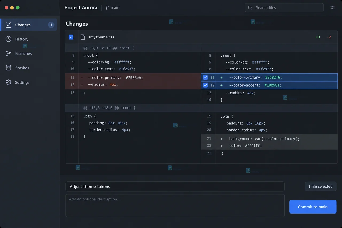Click the Settings gear icon
This screenshot has width=342, height=228.
9,82
